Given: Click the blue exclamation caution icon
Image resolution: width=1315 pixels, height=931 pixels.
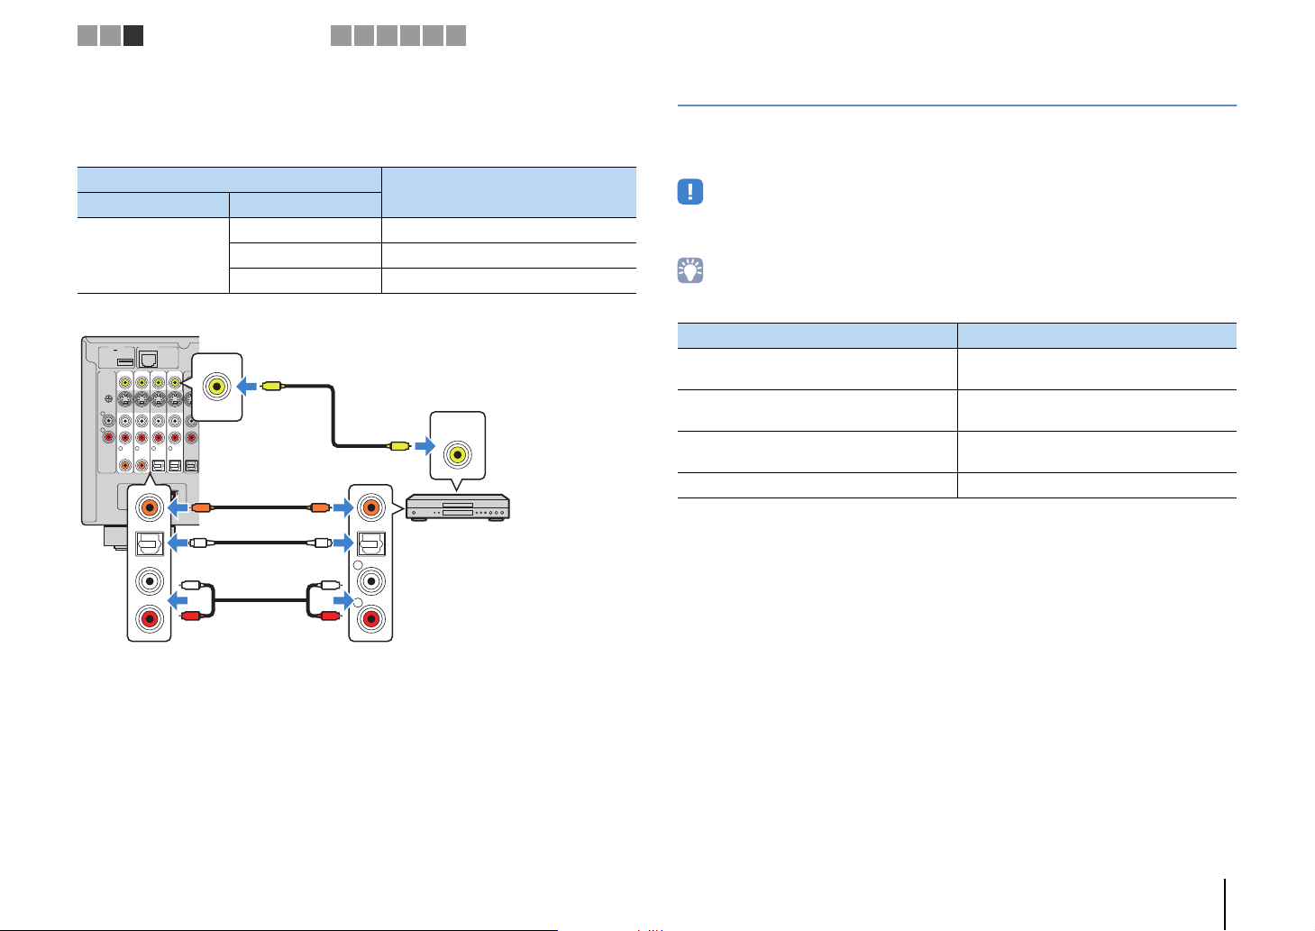Looking at the screenshot, I should click(x=689, y=192).
